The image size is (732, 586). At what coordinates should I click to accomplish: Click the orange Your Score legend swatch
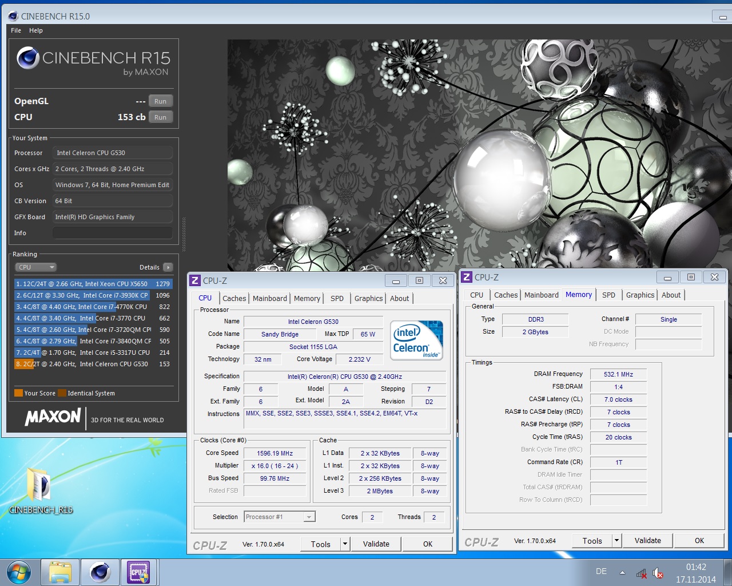[18, 393]
